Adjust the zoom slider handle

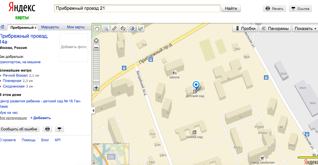pos(96,81)
